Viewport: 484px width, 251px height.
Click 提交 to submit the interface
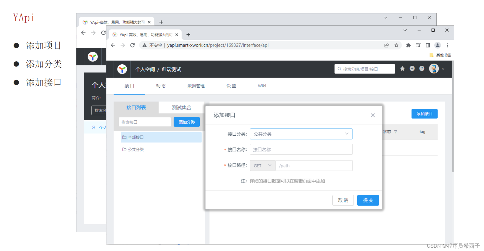click(x=368, y=200)
